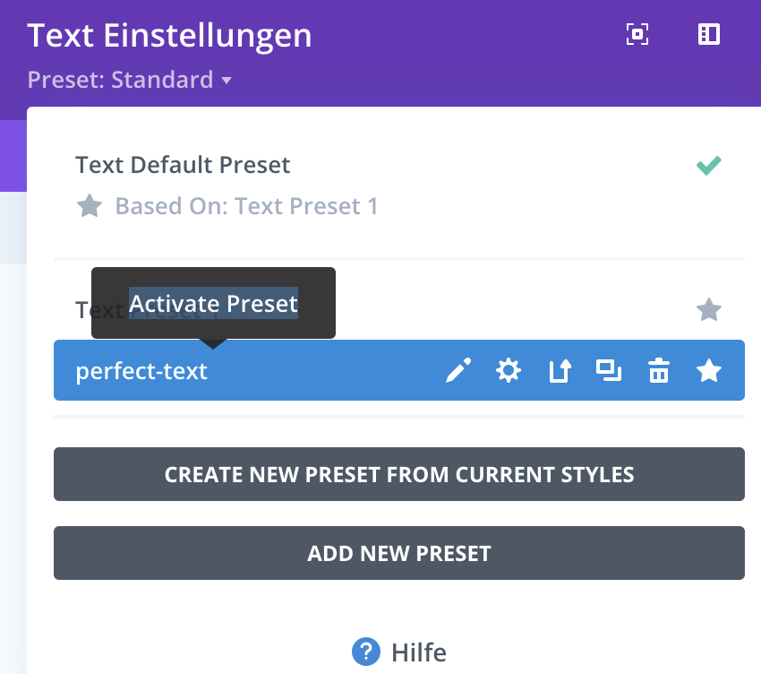Open perfect-text preset settings via gear icon
The image size is (761, 674).
(x=509, y=370)
